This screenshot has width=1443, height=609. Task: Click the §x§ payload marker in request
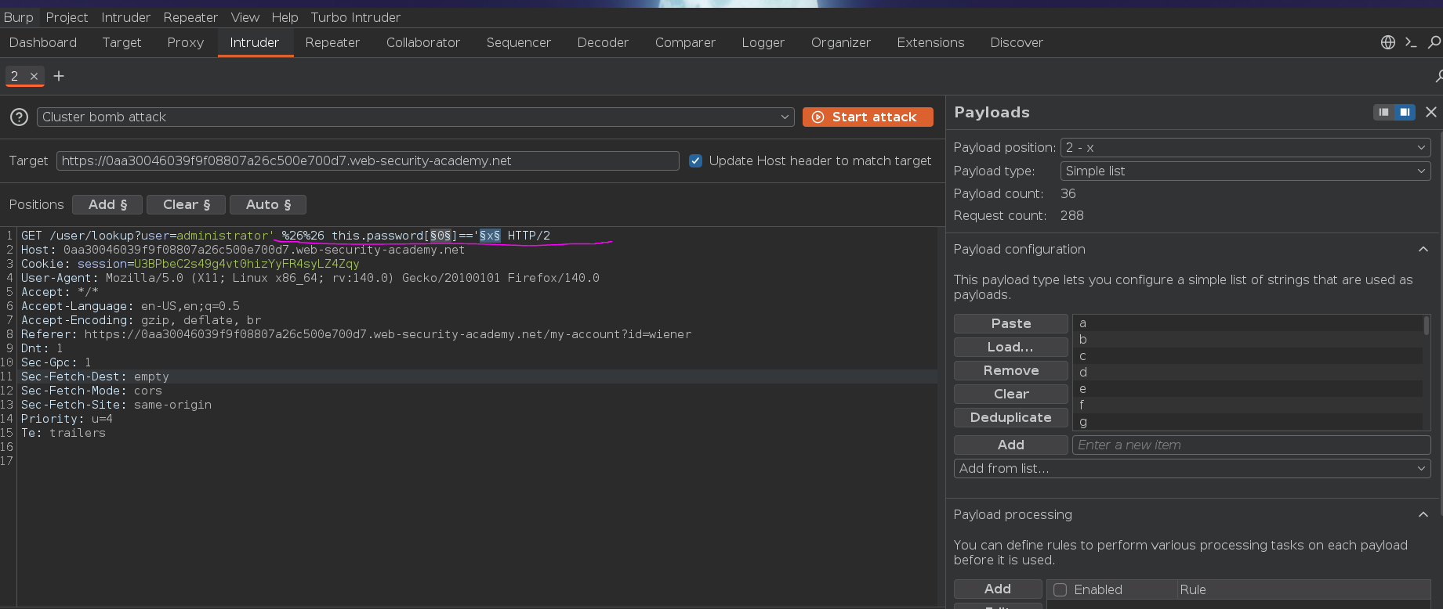pyautogui.click(x=490, y=236)
